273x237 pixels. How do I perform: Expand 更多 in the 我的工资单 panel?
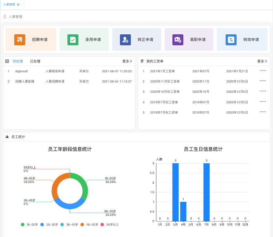click(262, 61)
